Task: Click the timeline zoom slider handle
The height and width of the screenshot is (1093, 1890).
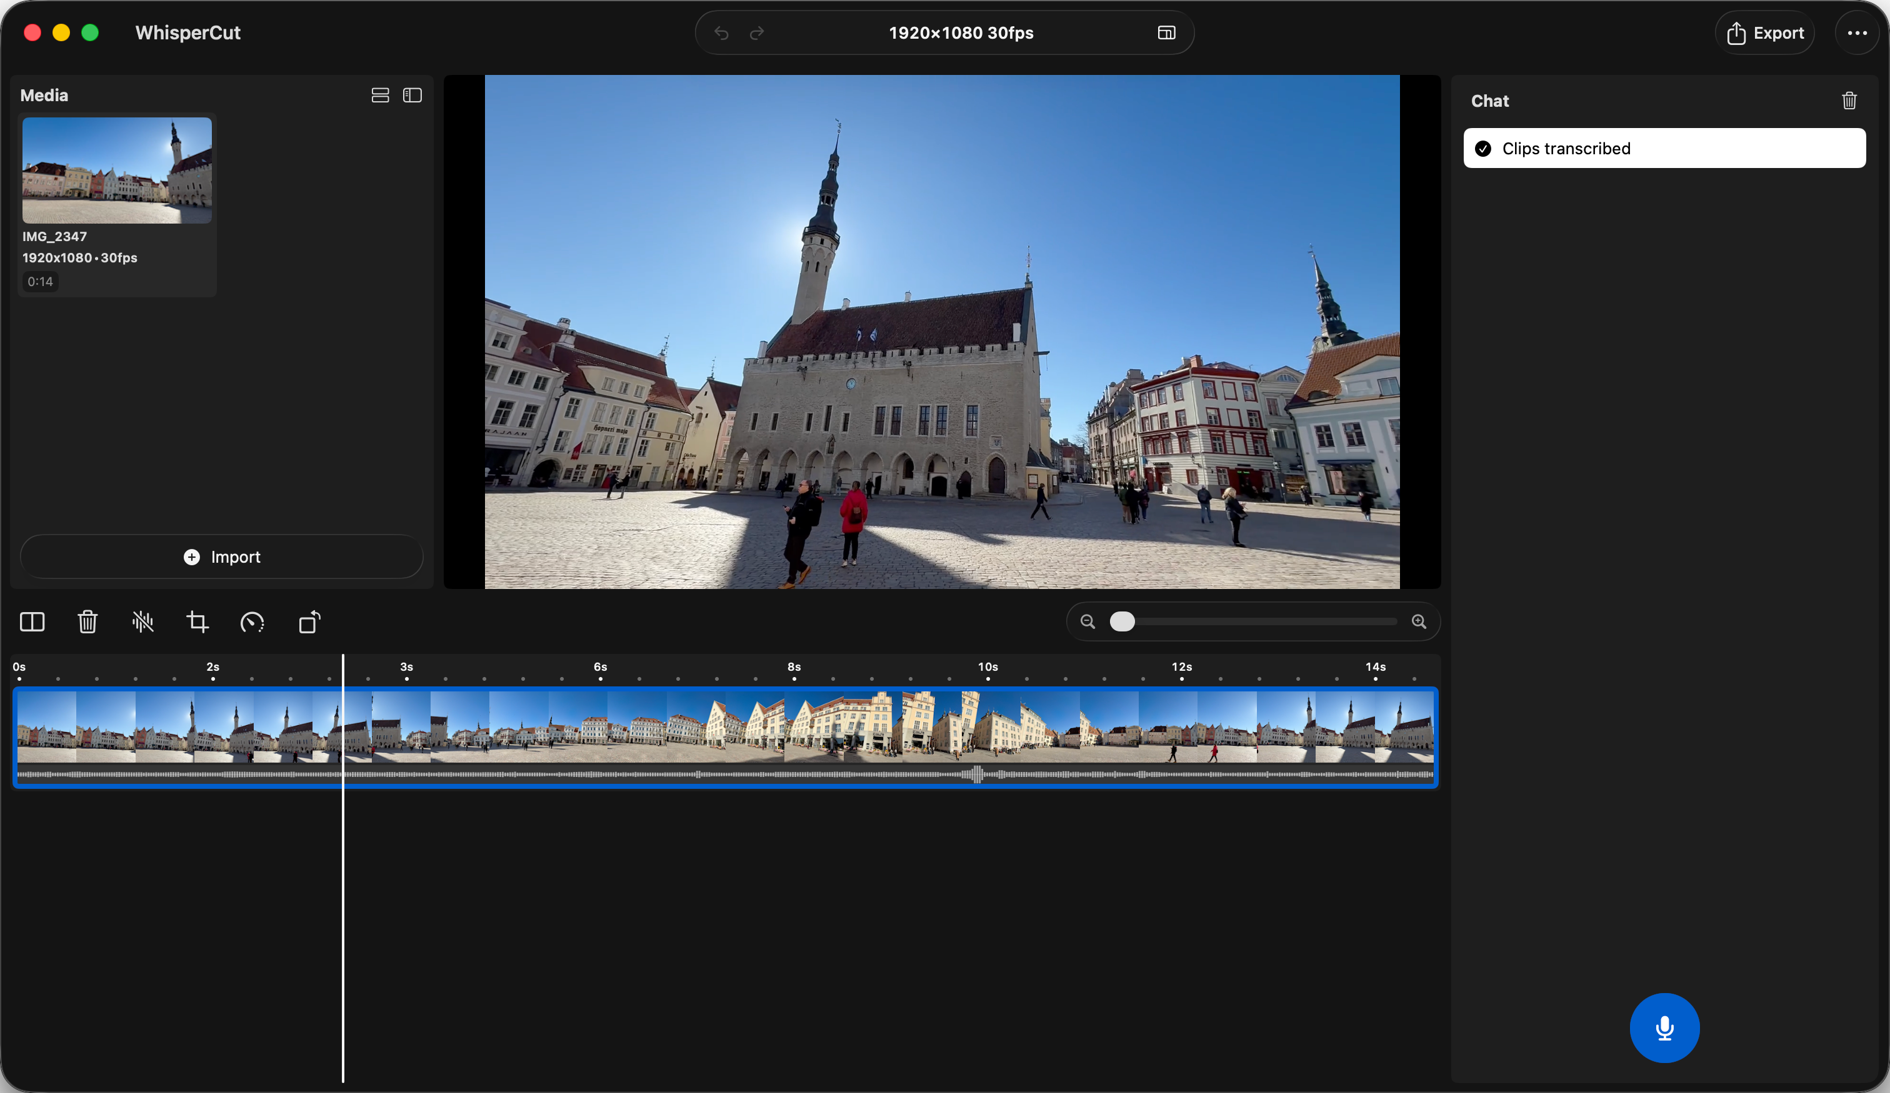Action: (x=1121, y=621)
